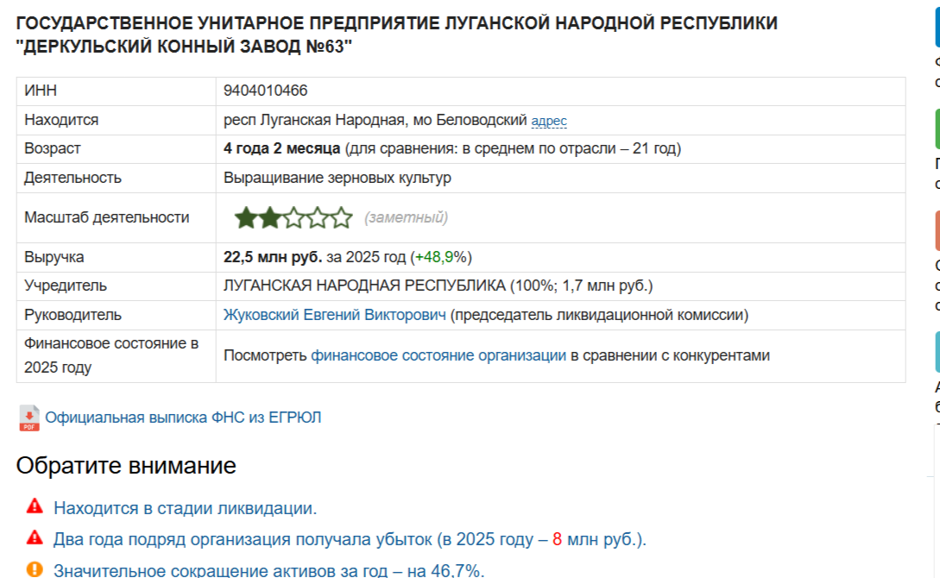Screen dimensions: 940x578
Task: Click the ИНН value 9404010466
Action: 266,91
